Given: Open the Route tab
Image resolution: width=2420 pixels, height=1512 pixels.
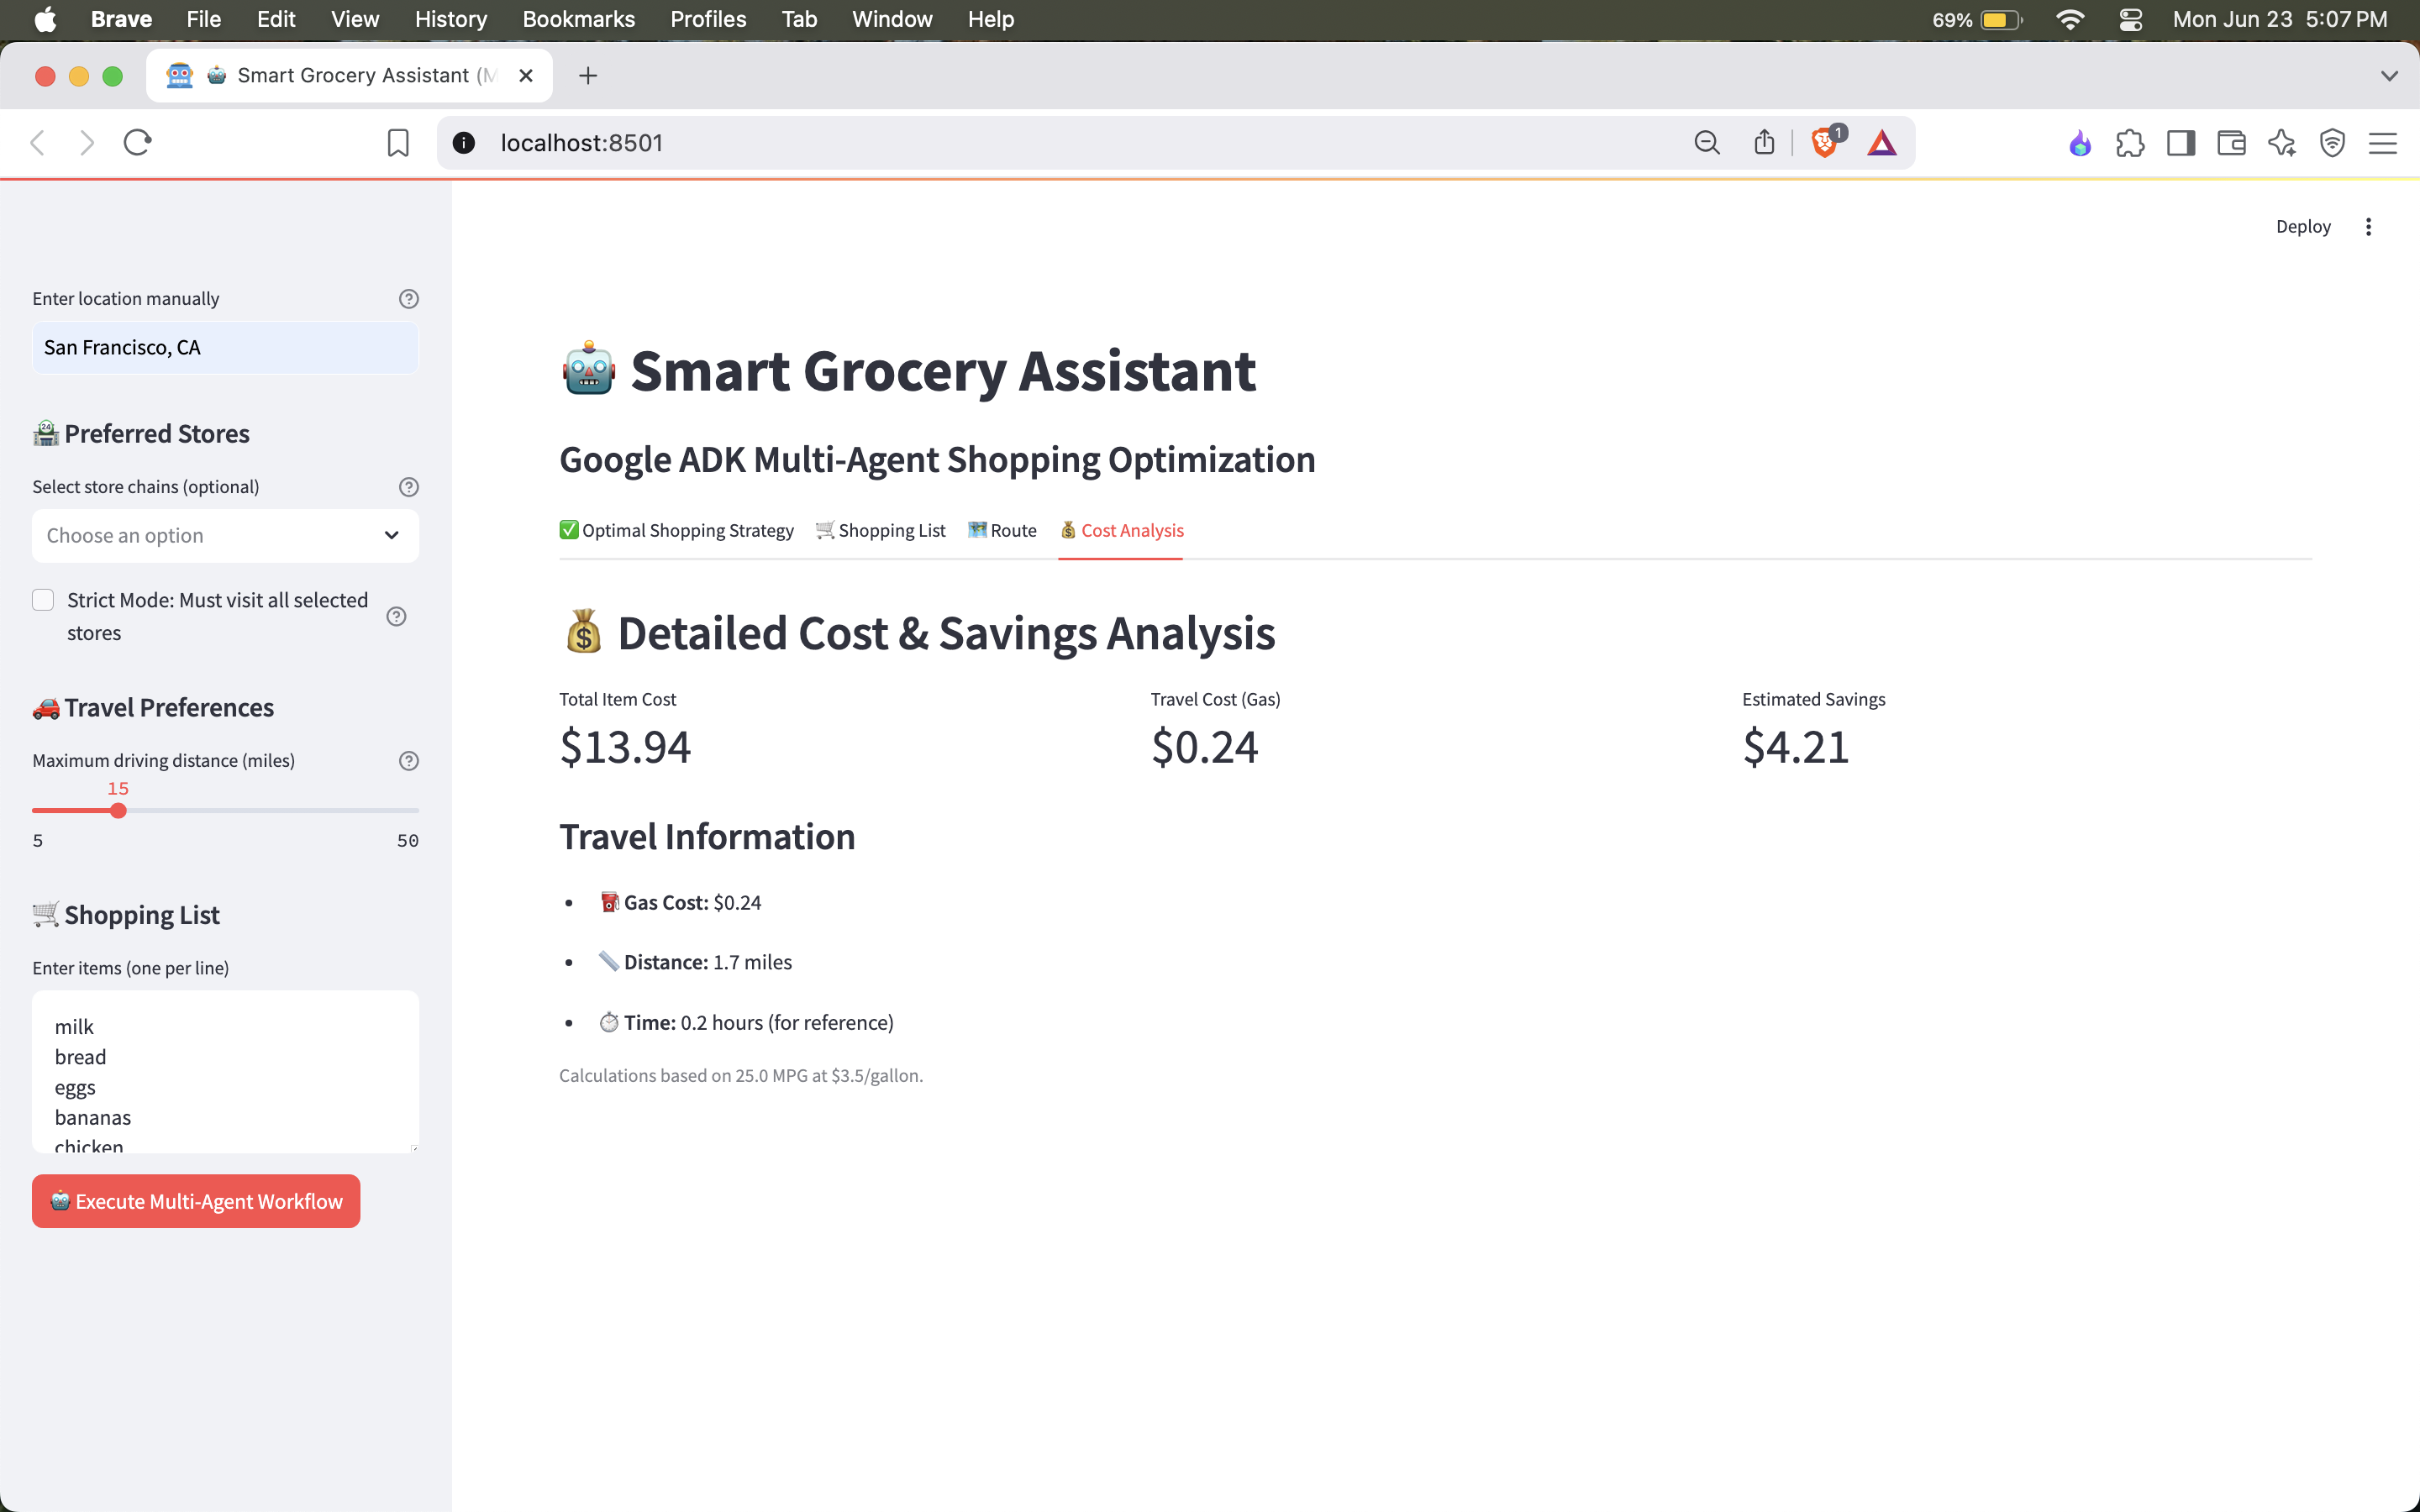Looking at the screenshot, I should click(x=1002, y=531).
